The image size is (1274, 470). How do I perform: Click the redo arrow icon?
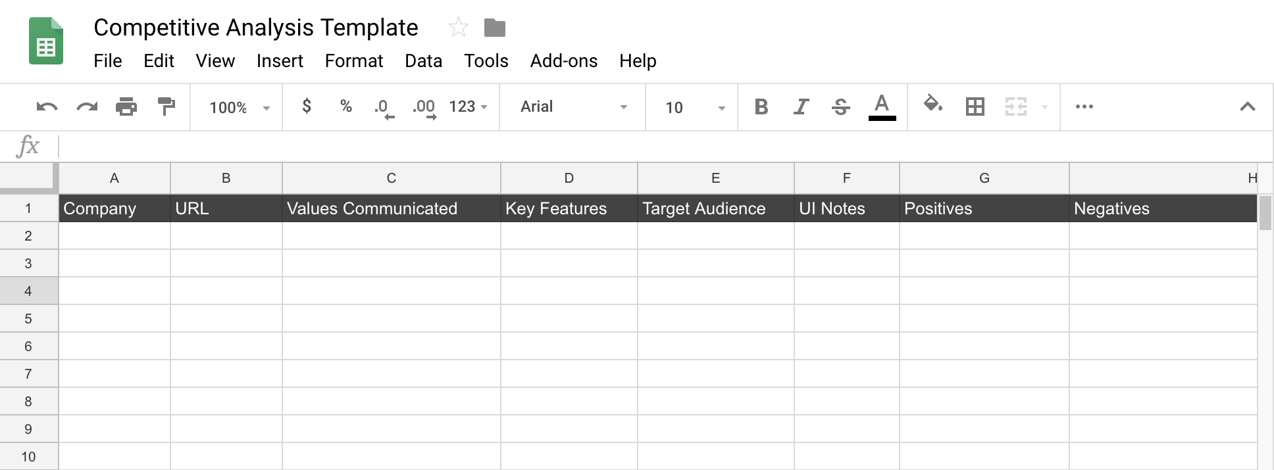click(87, 106)
